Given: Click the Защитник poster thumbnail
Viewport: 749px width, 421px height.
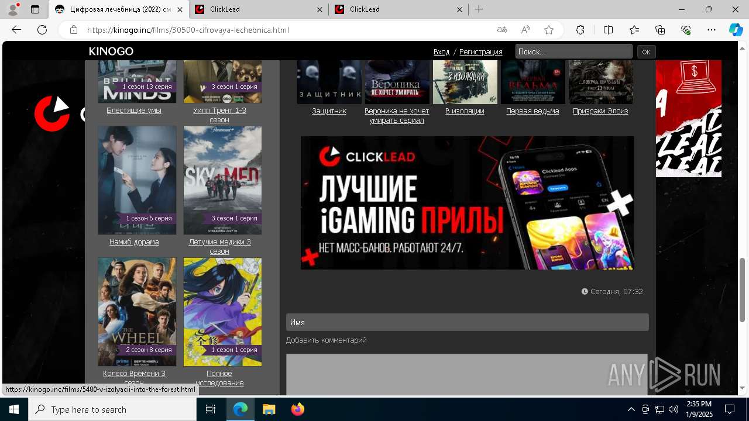Looking at the screenshot, I should pyautogui.click(x=329, y=82).
